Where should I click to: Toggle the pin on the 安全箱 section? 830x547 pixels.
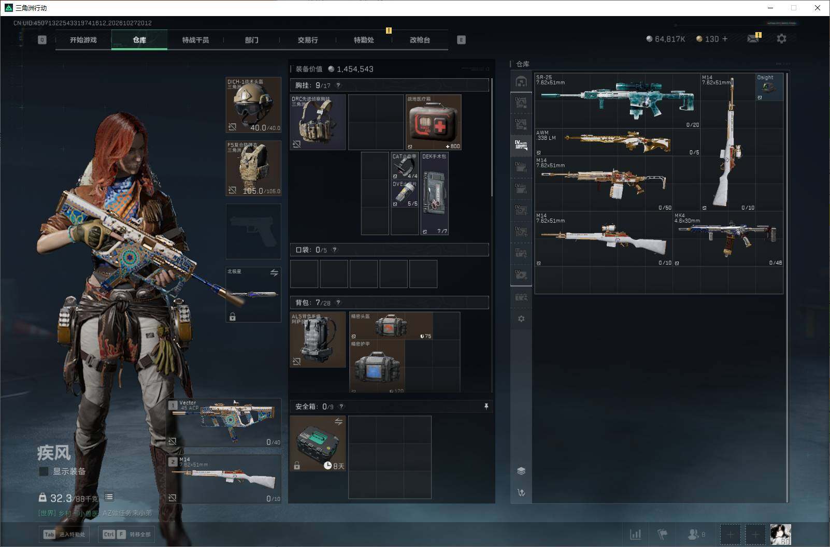pos(486,407)
